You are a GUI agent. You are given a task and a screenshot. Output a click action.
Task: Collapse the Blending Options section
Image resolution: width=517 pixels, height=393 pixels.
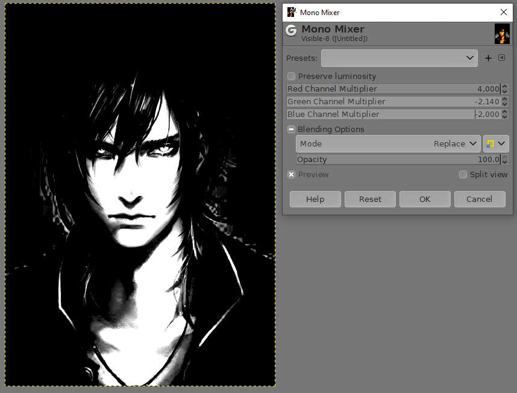(292, 129)
